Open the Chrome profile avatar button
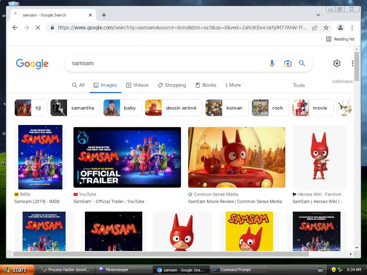This screenshot has width=367, height=275. (340, 28)
